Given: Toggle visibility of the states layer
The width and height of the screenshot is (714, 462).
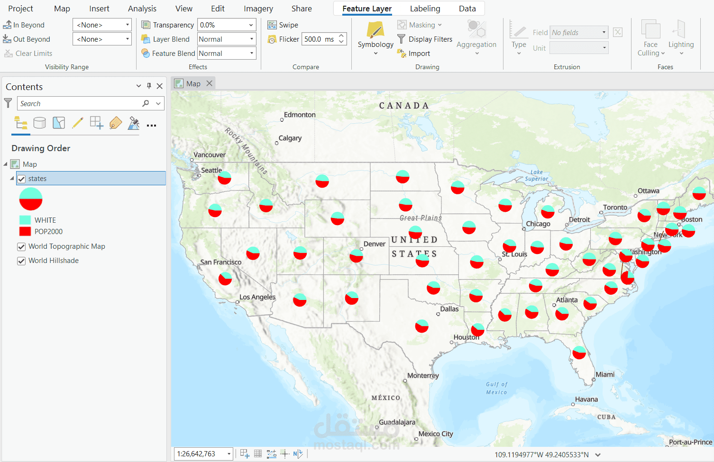Looking at the screenshot, I should (x=21, y=179).
